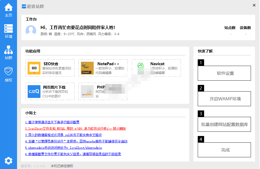
Task: Click the user avatar in 工作台
Action: 31,31
